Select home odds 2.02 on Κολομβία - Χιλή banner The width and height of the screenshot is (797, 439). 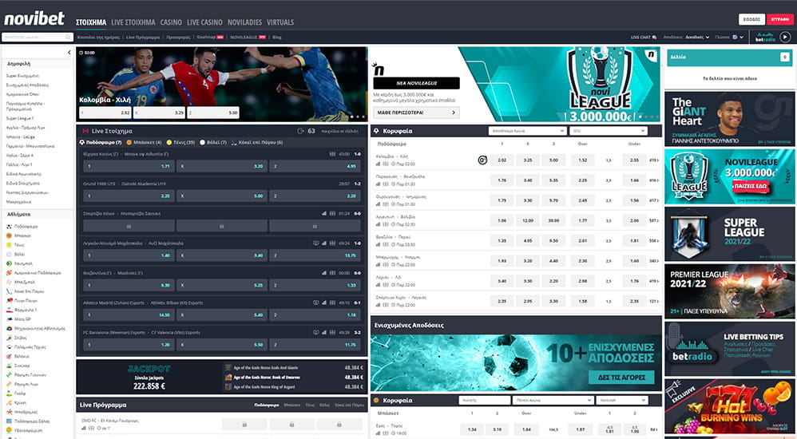coord(105,113)
